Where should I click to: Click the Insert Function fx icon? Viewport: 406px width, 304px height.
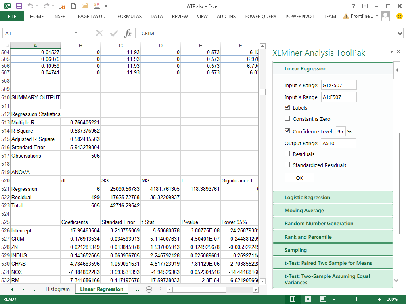point(128,34)
